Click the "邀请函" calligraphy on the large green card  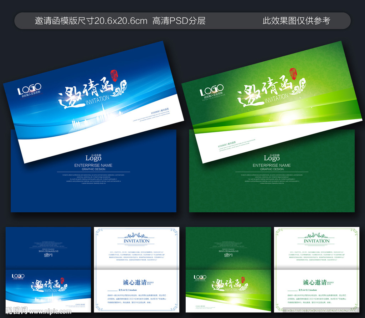coord(265,91)
